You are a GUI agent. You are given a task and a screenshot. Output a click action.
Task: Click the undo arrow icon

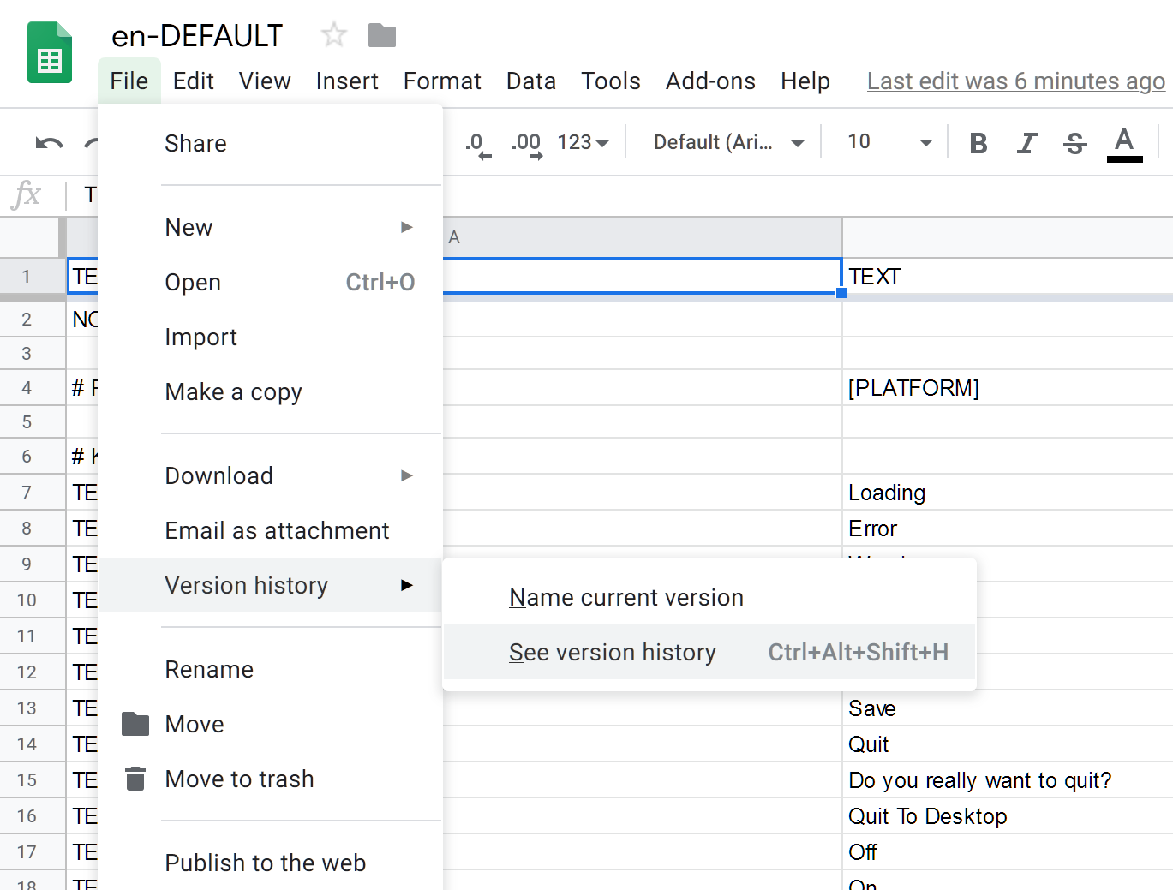(x=49, y=143)
